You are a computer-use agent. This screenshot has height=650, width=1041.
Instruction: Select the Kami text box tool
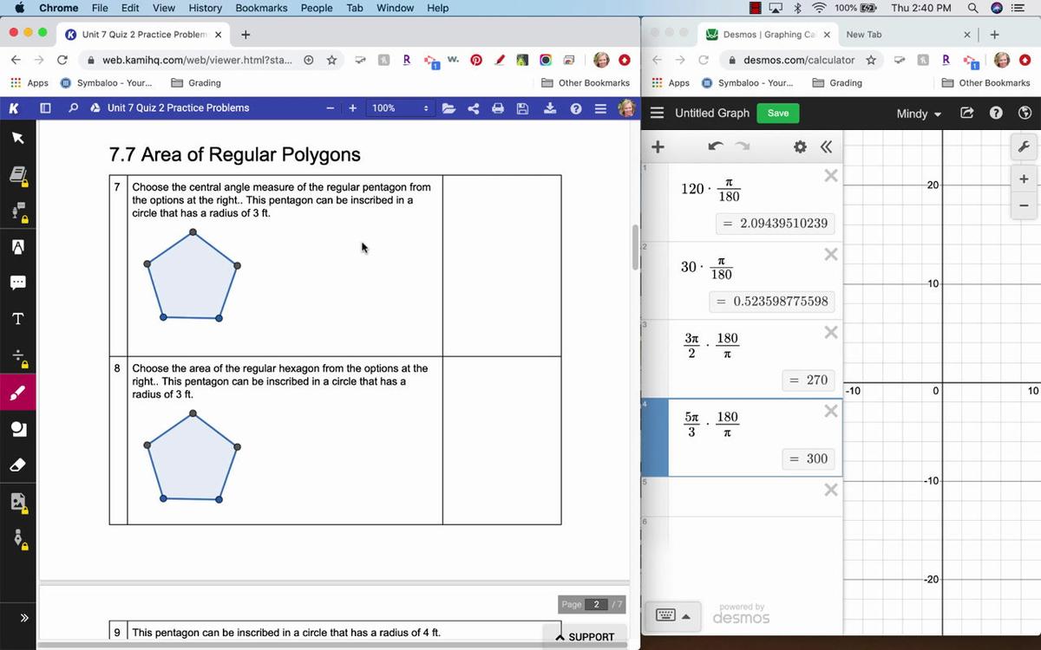click(x=17, y=319)
